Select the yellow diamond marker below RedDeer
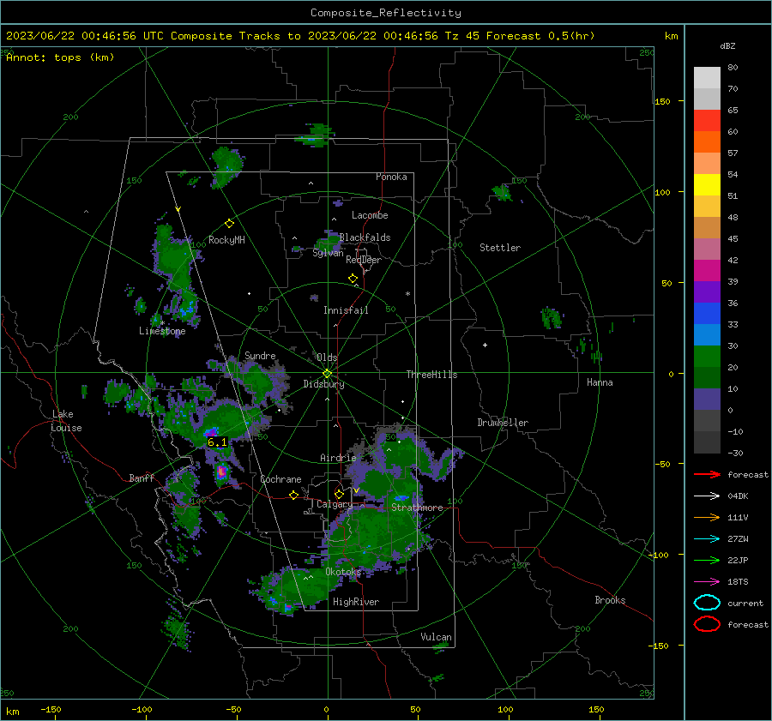772x721 pixels. (x=353, y=279)
